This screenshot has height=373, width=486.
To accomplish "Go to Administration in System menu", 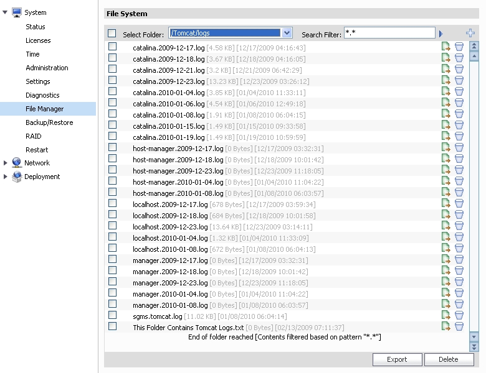I will point(47,68).
